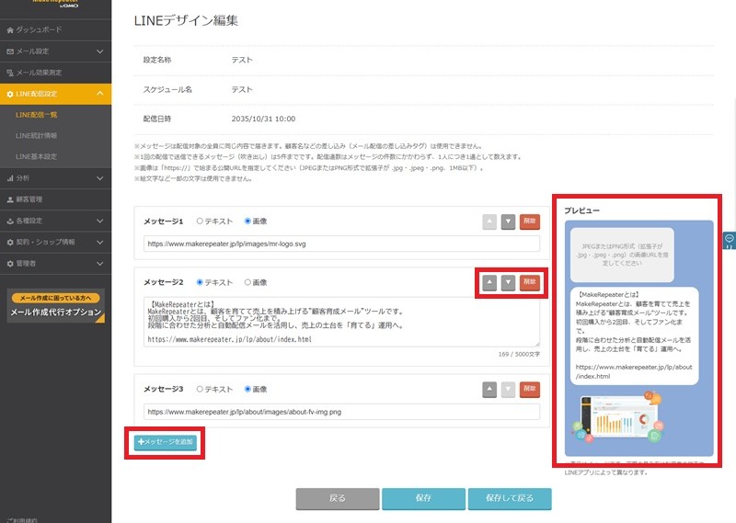Click the envelope icon beside メール設定

point(10,51)
